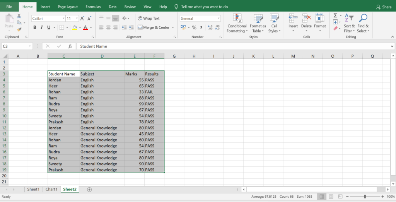Click the Format cells button
Image resolution: width=396 pixels, height=202 pixels.
(x=320, y=23)
